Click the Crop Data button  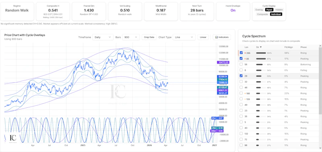[149, 37]
